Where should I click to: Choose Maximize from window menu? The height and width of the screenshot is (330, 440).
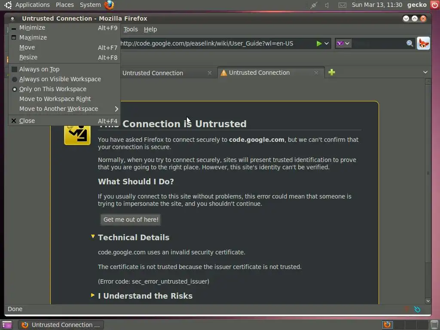pos(64,38)
